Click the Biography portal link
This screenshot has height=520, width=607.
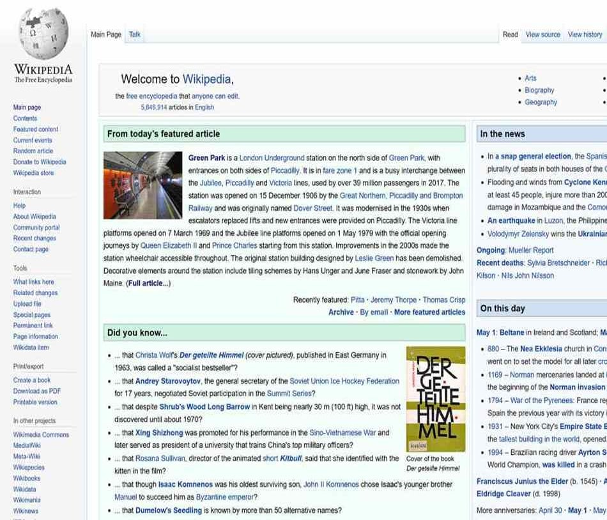coord(539,90)
